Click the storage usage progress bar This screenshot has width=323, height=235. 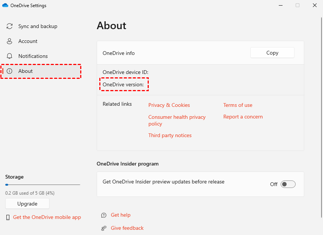[x=43, y=185]
